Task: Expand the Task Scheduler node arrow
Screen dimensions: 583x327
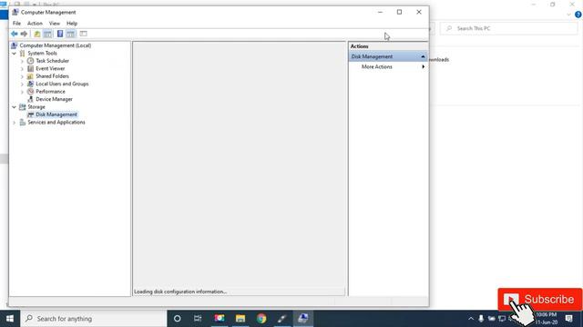Action: (x=22, y=61)
